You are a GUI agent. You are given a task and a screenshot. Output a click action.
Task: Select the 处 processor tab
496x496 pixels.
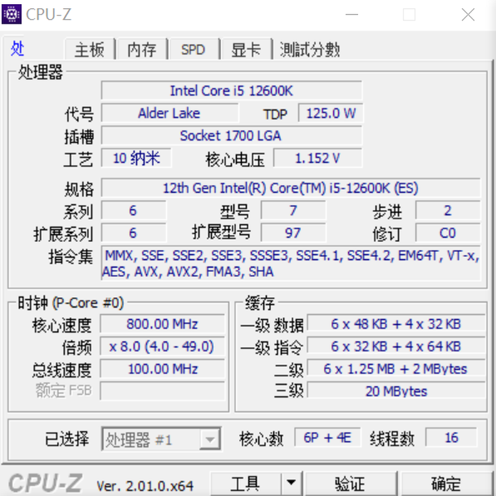(18, 48)
